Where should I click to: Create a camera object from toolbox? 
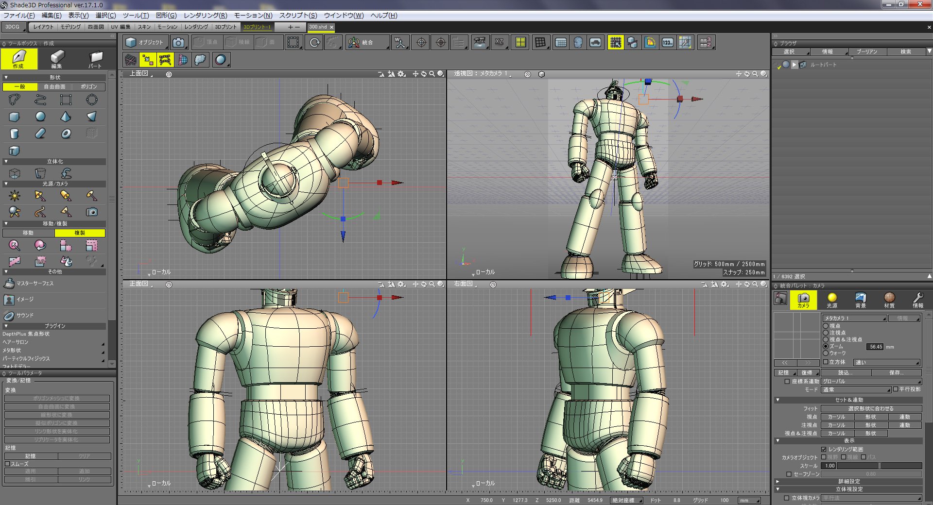91,212
